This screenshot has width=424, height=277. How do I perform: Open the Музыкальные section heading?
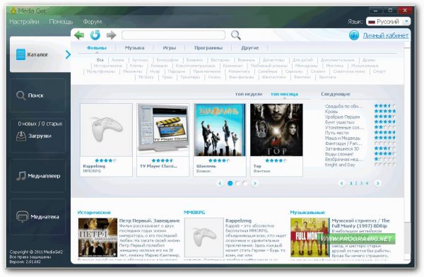[x=307, y=213]
